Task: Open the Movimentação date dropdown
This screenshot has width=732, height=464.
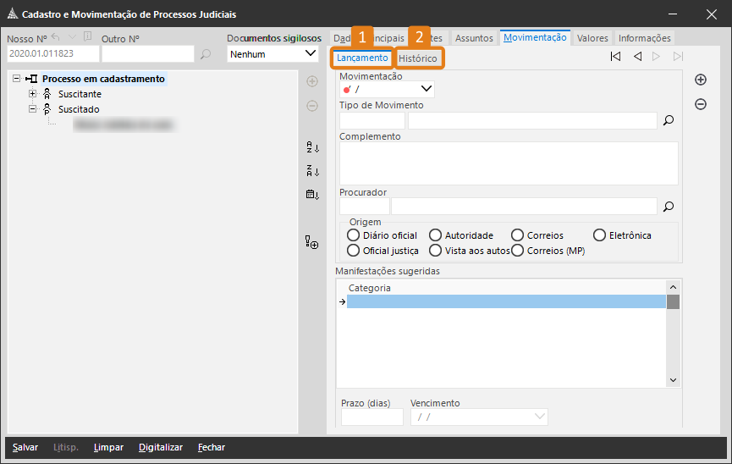Action: [426, 89]
